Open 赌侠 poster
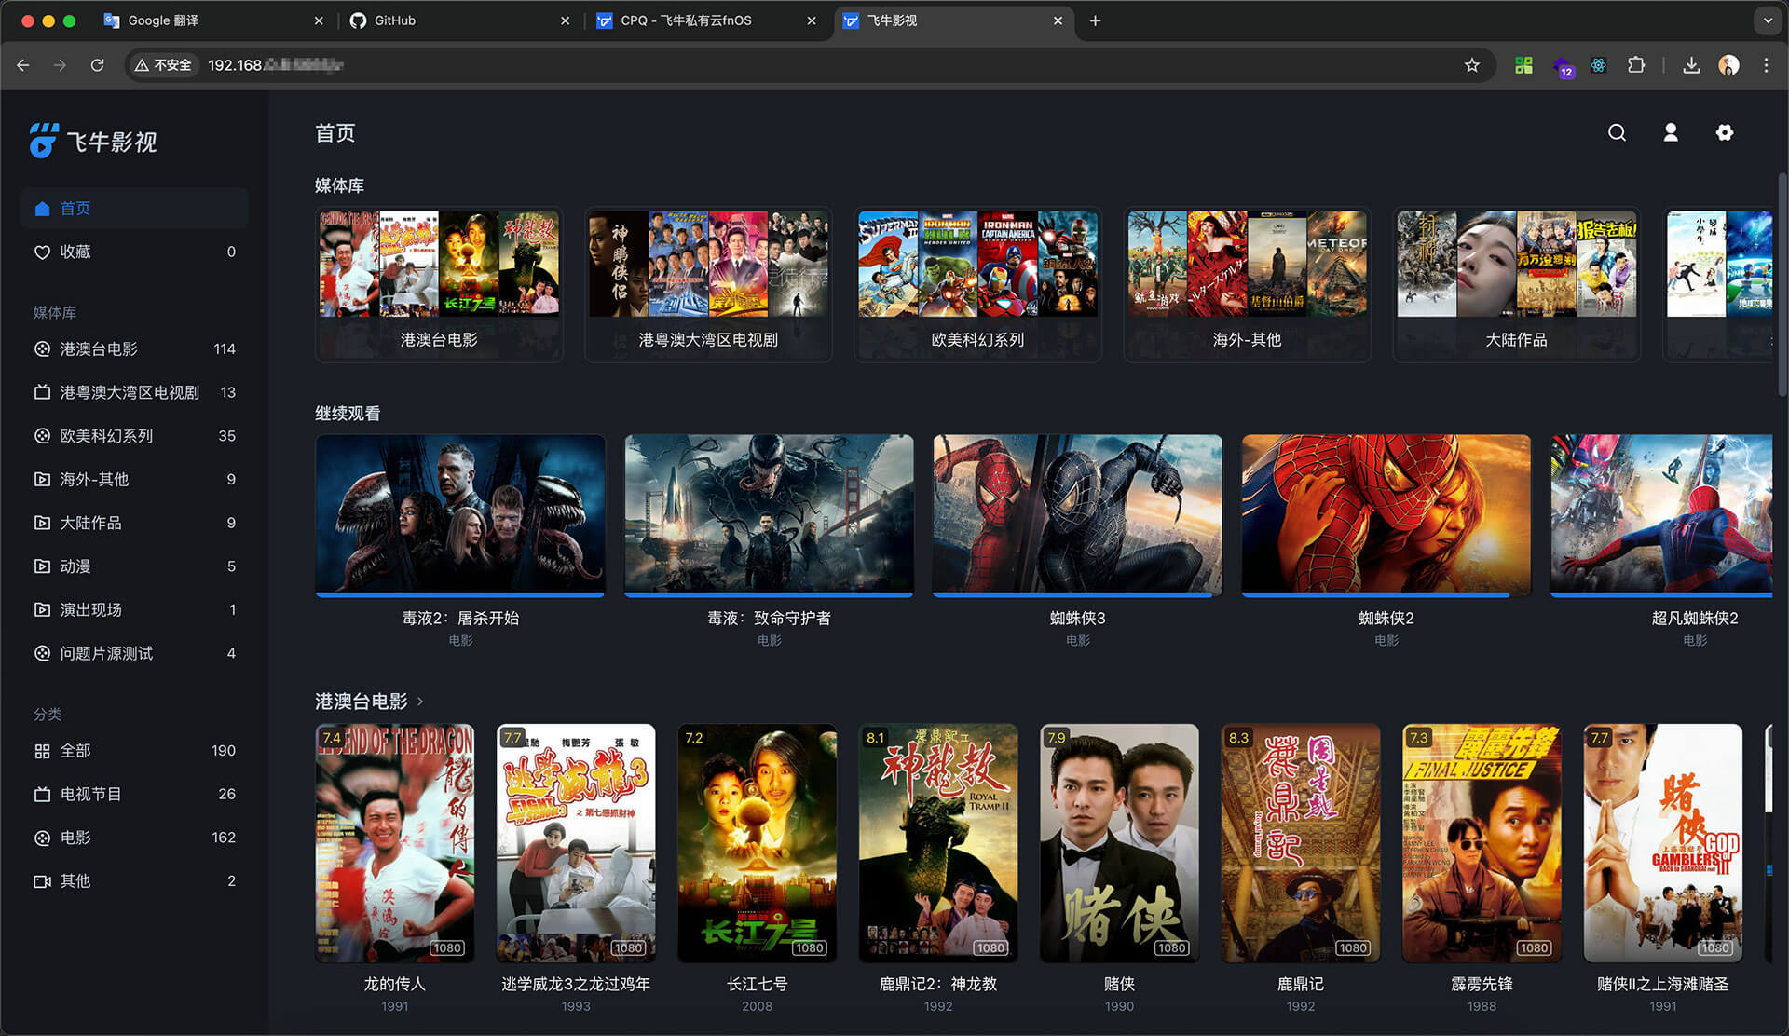The width and height of the screenshot is (1789, 1036). [1119, 843]
